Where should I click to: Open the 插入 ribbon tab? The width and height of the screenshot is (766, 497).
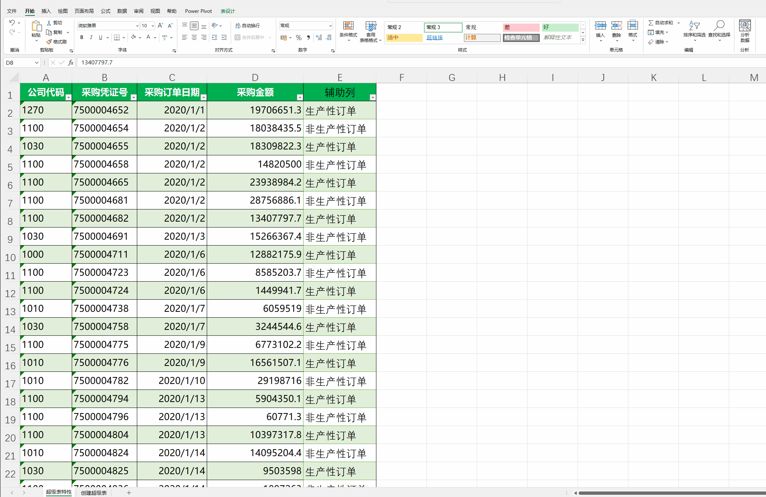point(46,11)
